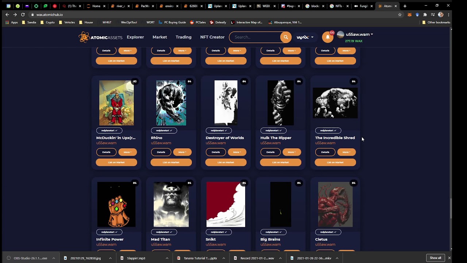Expand options for OBS-Studio download
The height and width of the screenshot is (263, 467).
53,258
